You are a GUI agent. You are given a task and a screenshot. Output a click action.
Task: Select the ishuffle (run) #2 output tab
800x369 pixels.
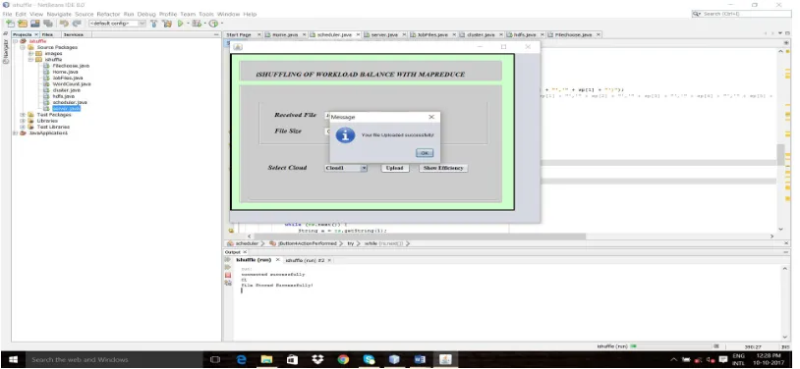tap(305, 260)
